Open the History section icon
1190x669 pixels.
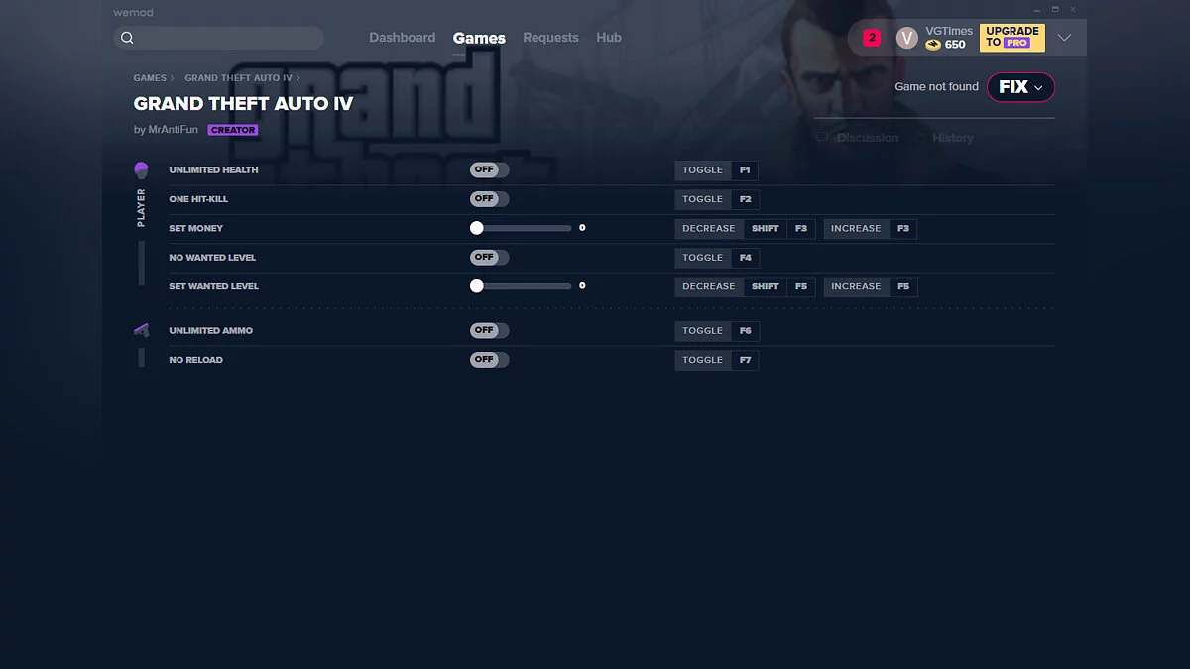click(x=920, y=137)
